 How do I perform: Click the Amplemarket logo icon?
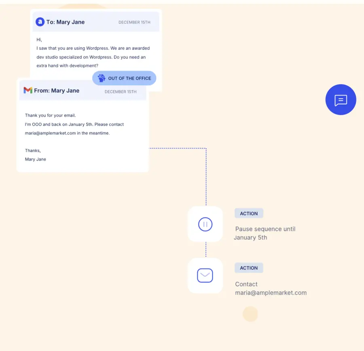40,22
